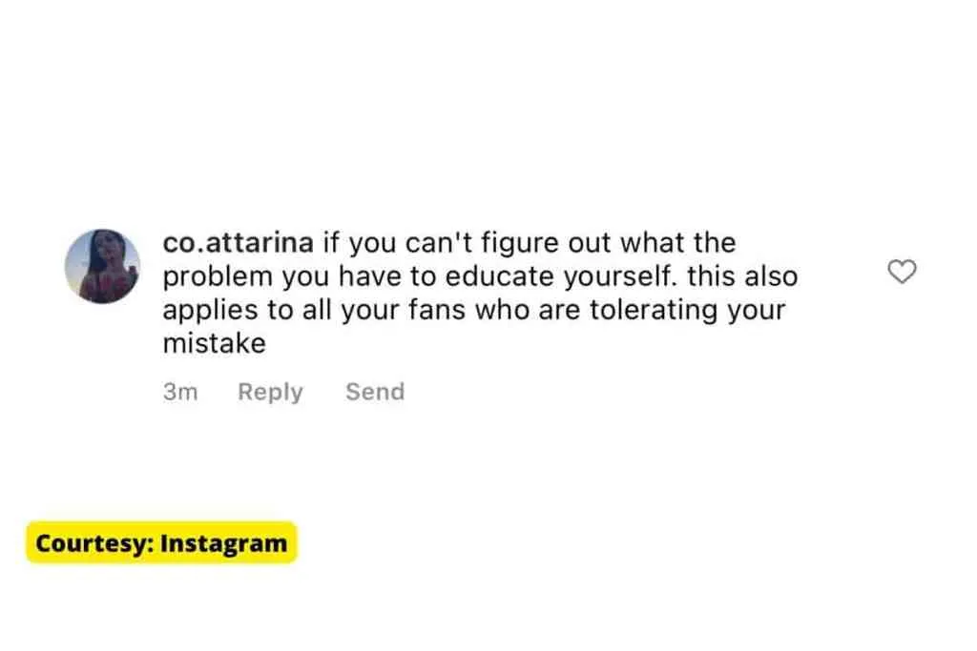Click the yellow Courtesy: Instagram label
Image resolution: width=977 pixels, height=651 pixels.
point(161,543)
